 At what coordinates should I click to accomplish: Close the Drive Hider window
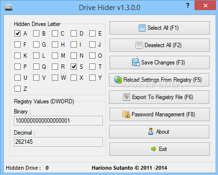(x=205, y=5)
